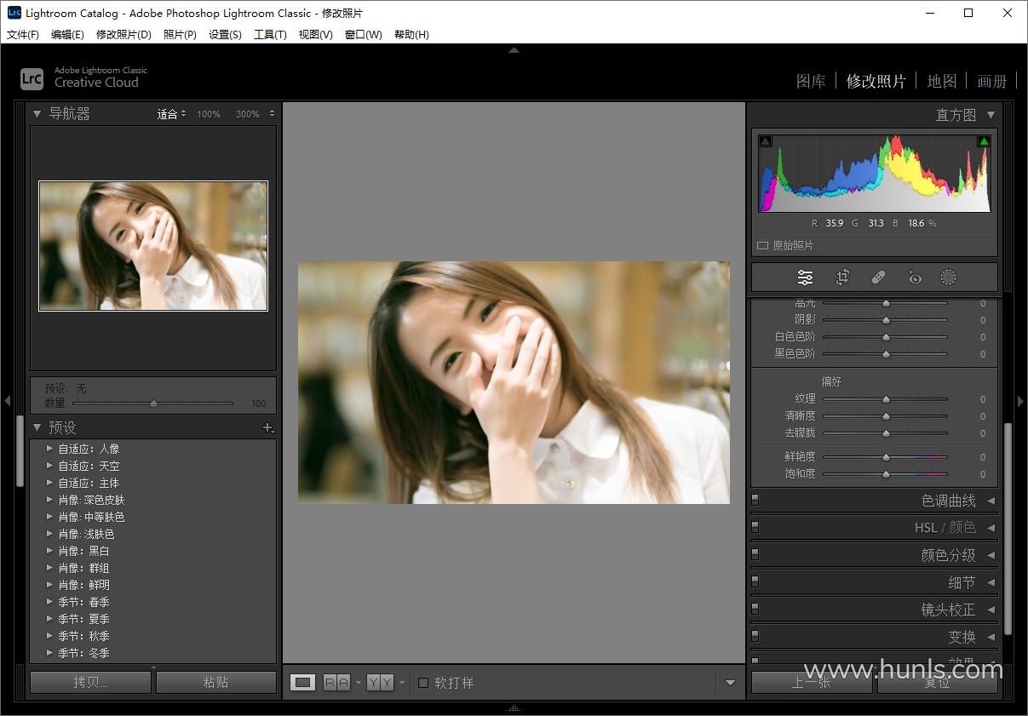Adjust the preset 数量 amount slider
1028x716 pixels.
153,404
